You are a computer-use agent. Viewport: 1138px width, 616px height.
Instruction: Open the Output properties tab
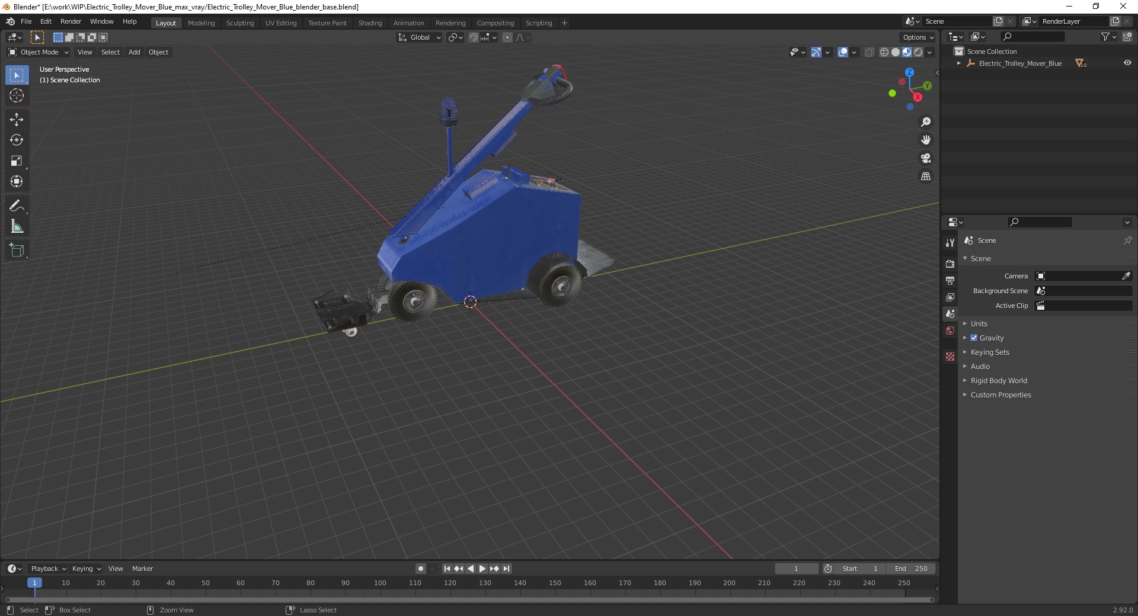(x=950, y=280)
